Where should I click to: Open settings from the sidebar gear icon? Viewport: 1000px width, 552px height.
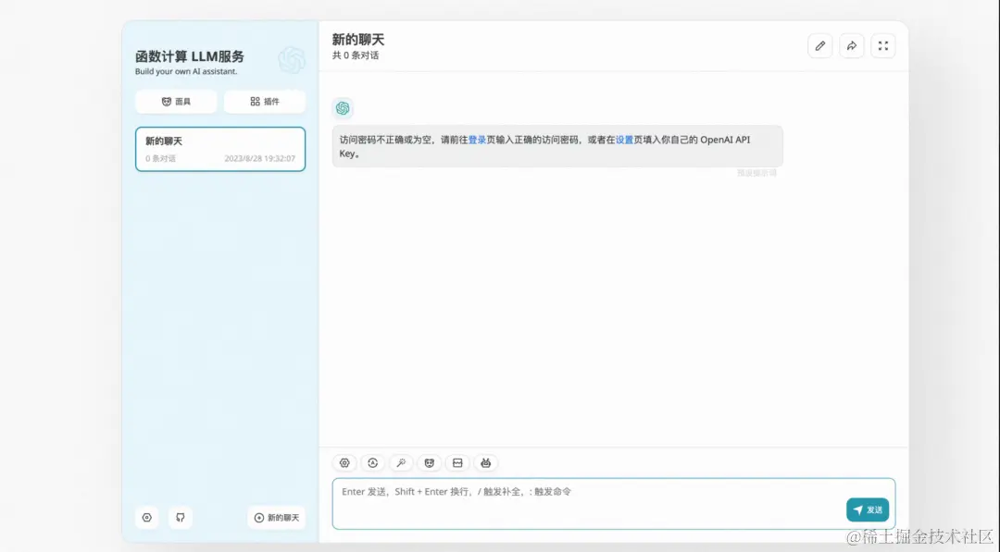147,518
